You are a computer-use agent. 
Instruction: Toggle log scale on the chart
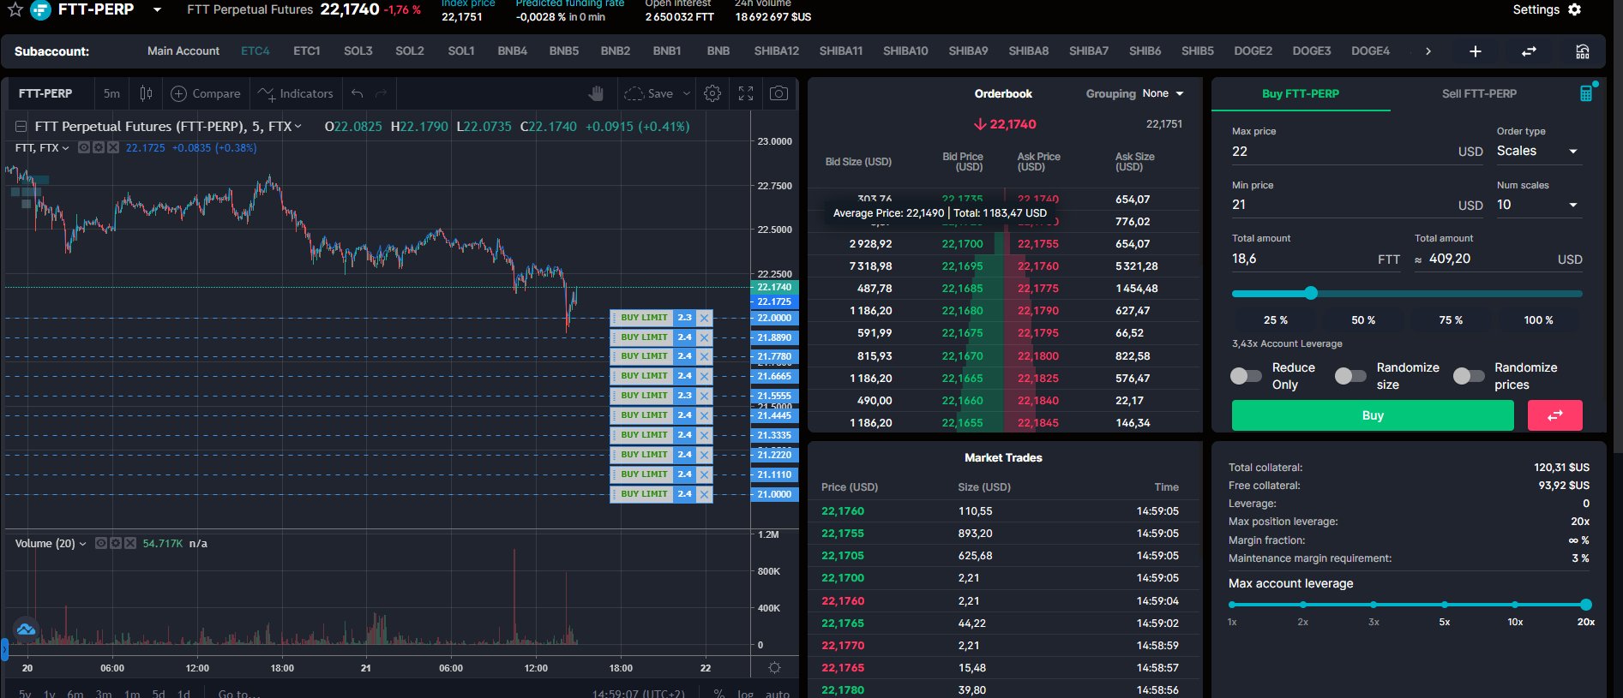(745, 694)
